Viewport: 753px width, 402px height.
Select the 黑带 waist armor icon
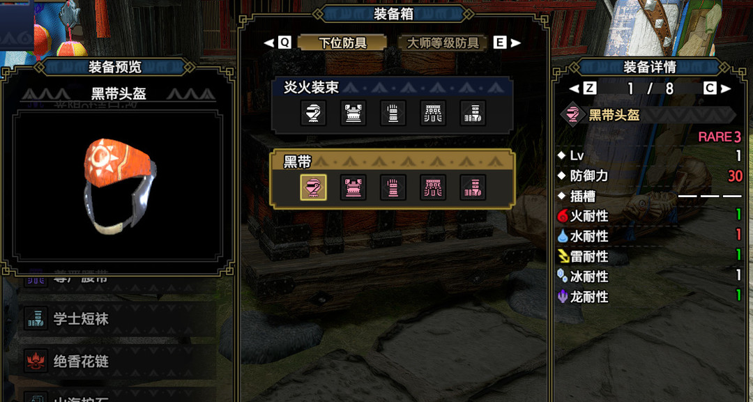tap(433, 187)
